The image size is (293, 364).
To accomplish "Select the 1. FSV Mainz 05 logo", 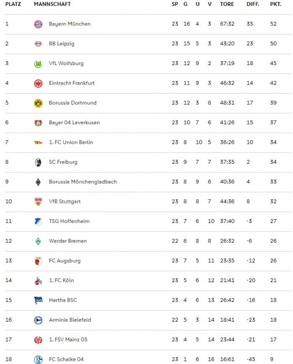I will point(38,339).
